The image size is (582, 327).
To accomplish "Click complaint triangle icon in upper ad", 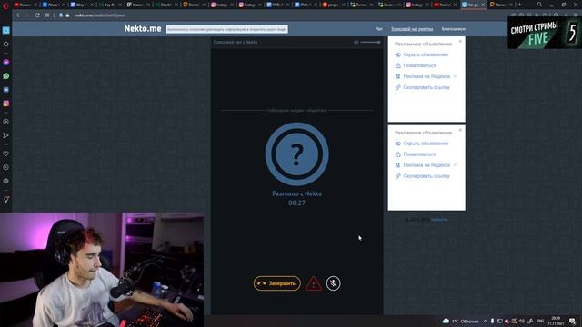I will (x=398, y=65).
